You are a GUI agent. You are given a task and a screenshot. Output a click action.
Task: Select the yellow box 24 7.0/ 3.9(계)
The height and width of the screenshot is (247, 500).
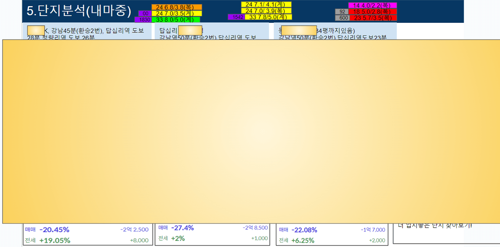tap(266, 11)
